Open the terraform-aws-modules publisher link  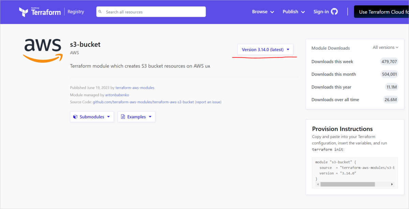(x=135, y=88)
